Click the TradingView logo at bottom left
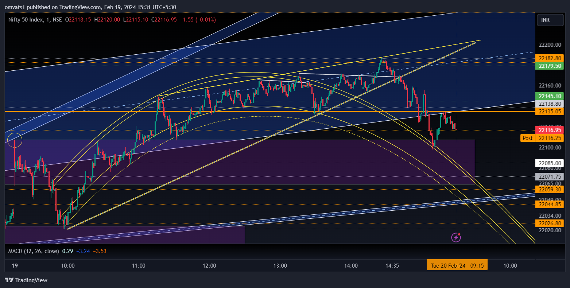The width and height of the screenshot is (570, 288). 26,280
